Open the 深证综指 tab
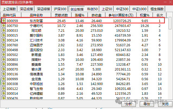This screenshot has height=109, width=173. (43, 9)
